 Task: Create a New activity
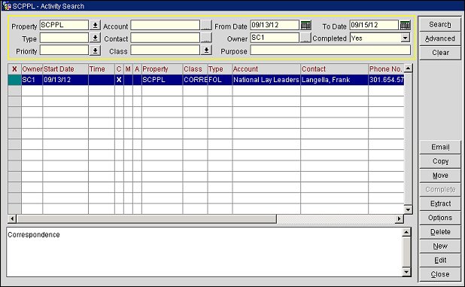440,246
